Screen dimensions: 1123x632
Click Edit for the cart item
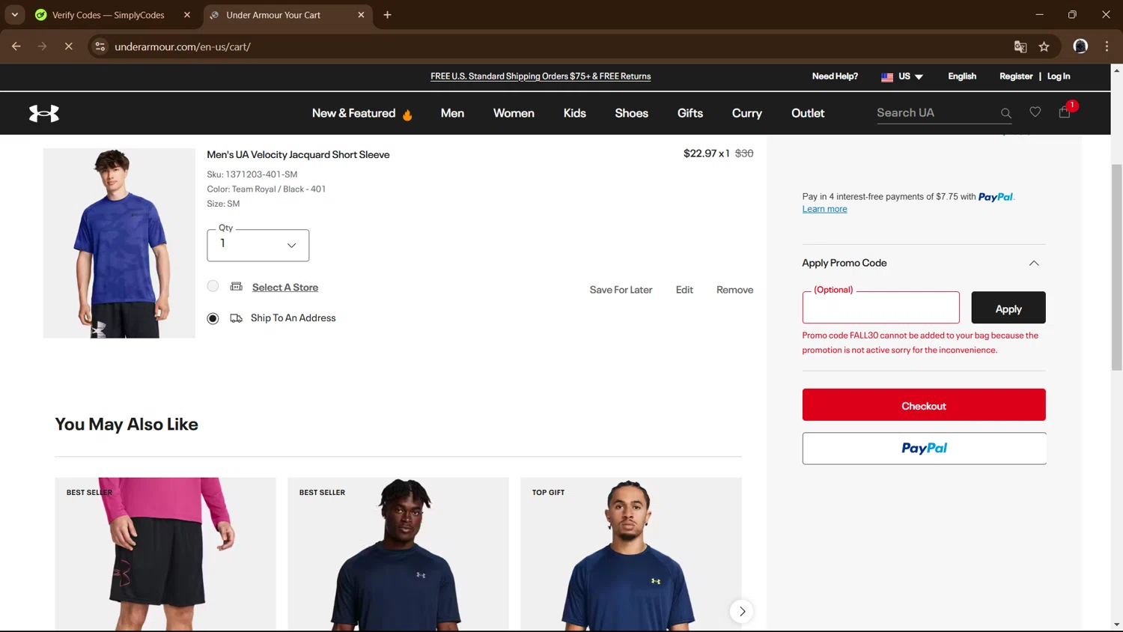(684, 290)
